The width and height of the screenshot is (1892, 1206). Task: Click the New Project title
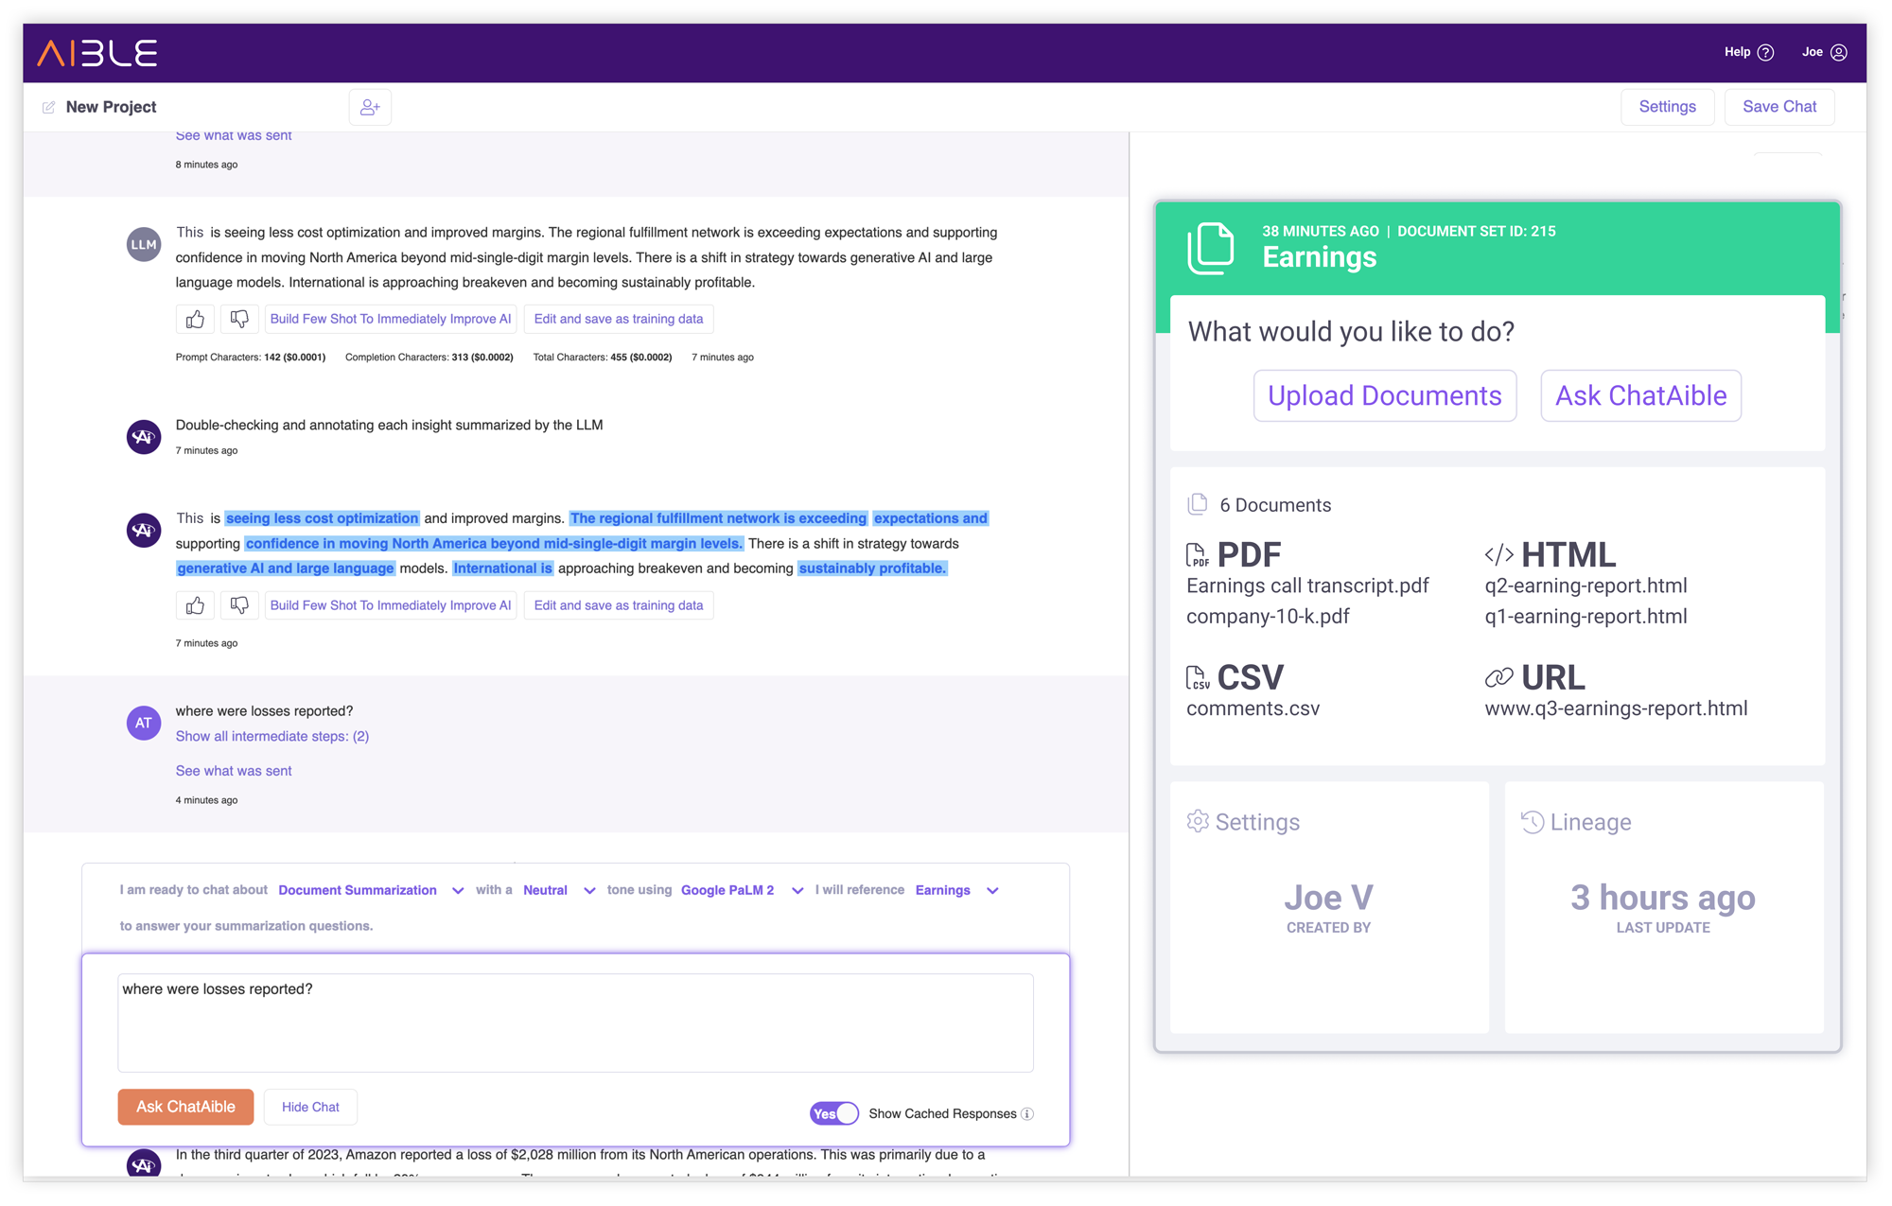111,107
